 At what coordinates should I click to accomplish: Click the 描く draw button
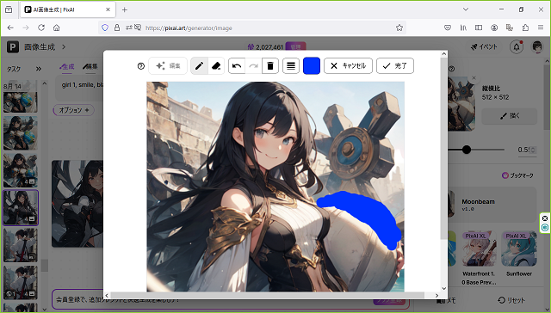click(509, 116)
